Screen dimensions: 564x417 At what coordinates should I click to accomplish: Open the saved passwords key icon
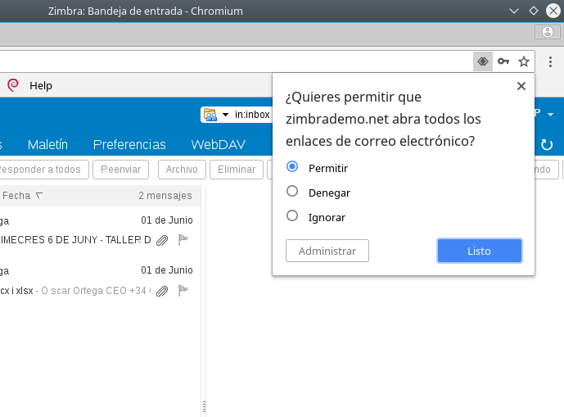[503, 61]
